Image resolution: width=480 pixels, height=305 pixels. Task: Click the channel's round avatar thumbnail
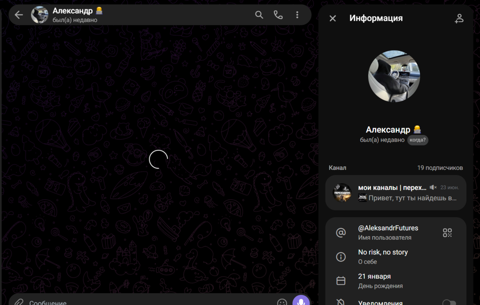tap(342, 193)
